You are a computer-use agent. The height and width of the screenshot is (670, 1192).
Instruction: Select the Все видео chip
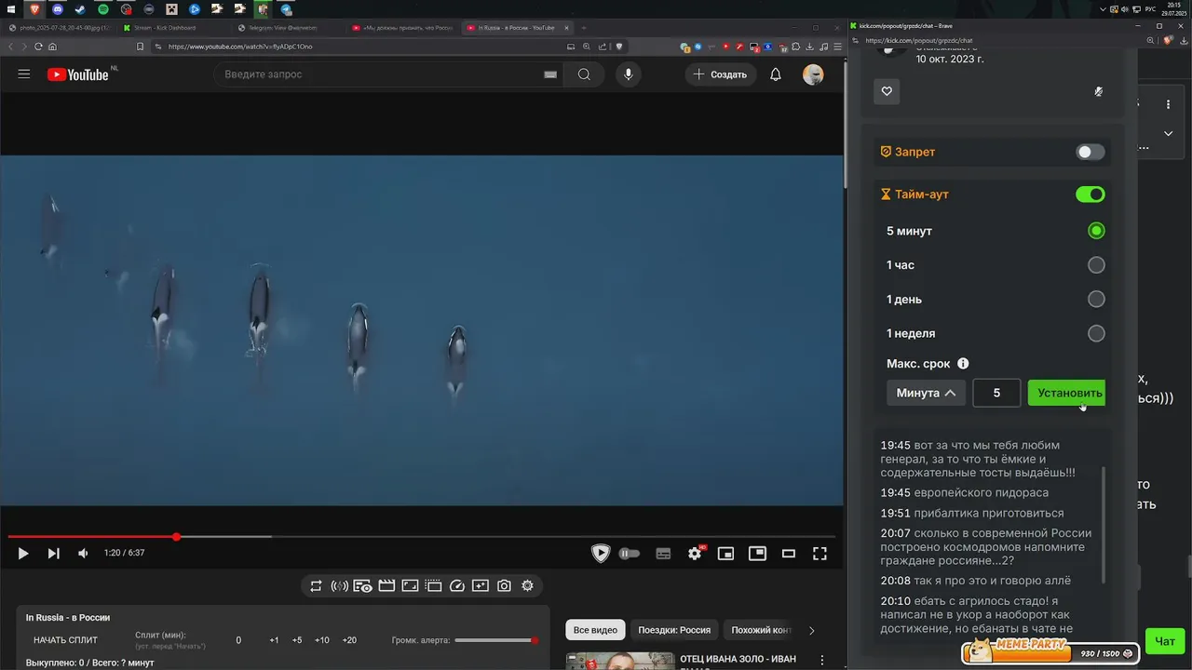pos(595,630)
